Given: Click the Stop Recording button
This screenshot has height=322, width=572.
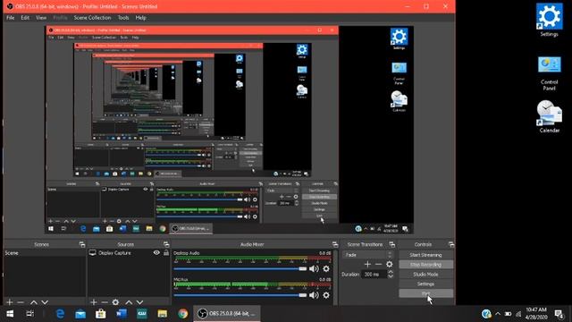Looking at the screenshot, I should [x=425, y=265].
